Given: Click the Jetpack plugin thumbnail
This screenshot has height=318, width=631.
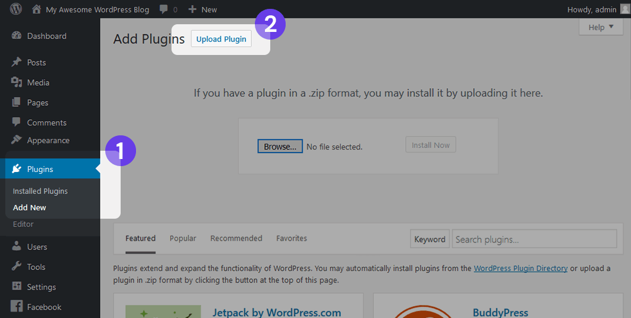Looking at the screenshot, I should point(163,311).
